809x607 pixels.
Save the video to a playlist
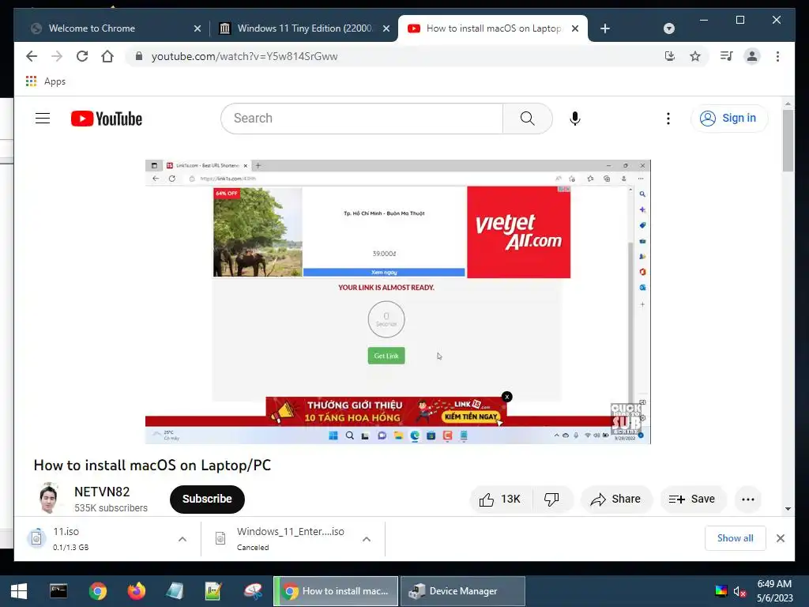pos(692,500)
